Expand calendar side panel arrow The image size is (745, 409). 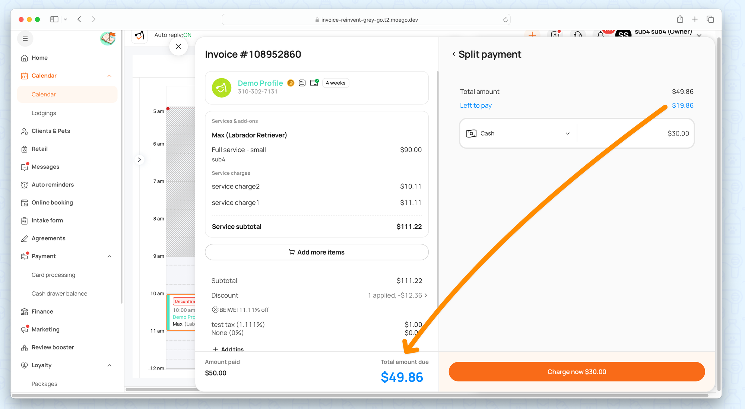pyautogui.click(x=139, y=160)
